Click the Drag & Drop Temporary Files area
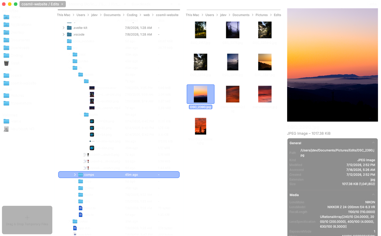 (x=27, y=220)
